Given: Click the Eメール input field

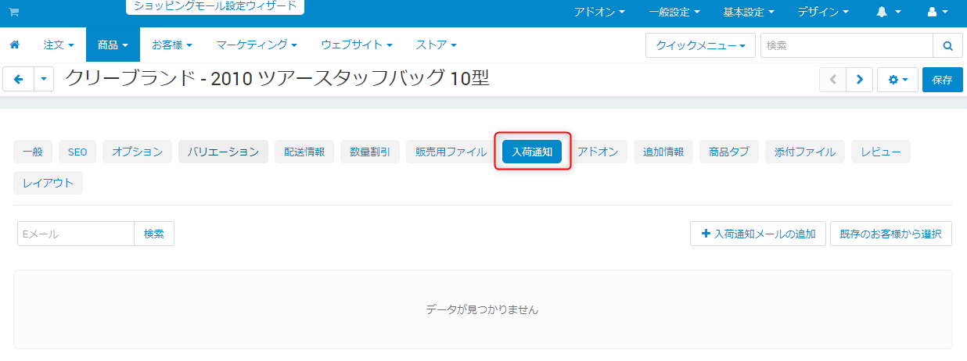Looking at the screenshot, I should click(76, 234).
